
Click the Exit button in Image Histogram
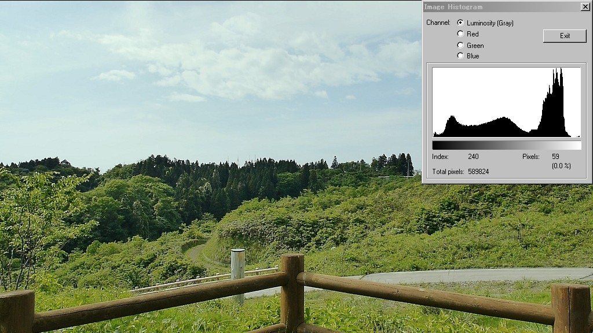pos(565,36)
